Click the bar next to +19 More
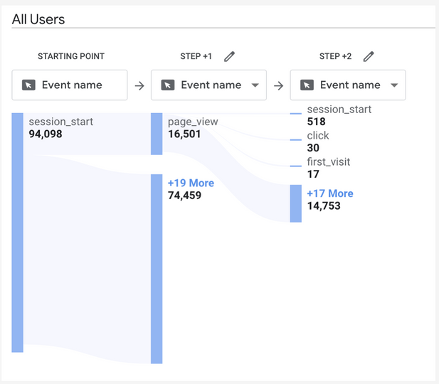Viewport: 439px width, 384px height. (157, 269)
